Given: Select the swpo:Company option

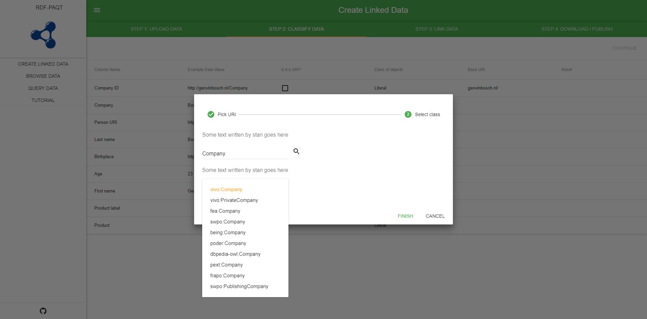Looking at the screenshot, I should pos(228,222).
